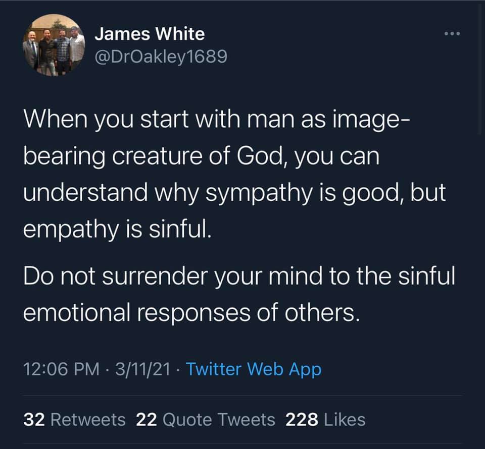Select the 12:06 PM timestamp
Viewport: 485px width, 449px height.
pyautogui.click(x=62, y=369)
